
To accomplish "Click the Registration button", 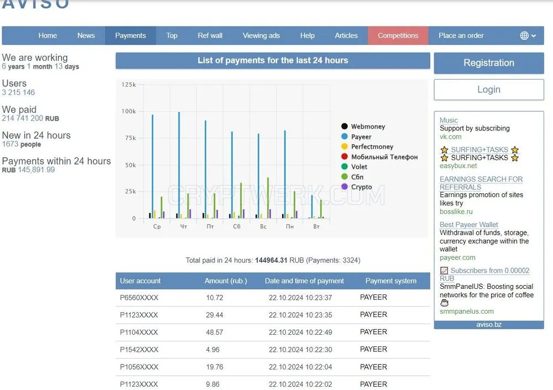I will [x=489, y=63].
